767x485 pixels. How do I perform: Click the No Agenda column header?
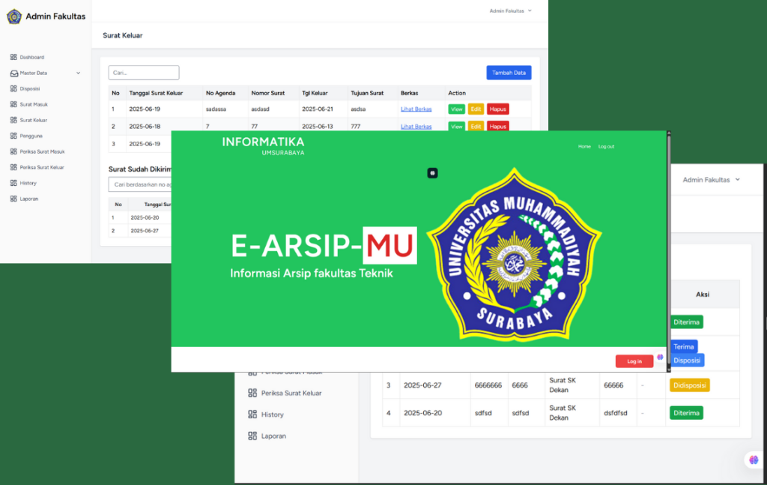(x=221, y=93)
